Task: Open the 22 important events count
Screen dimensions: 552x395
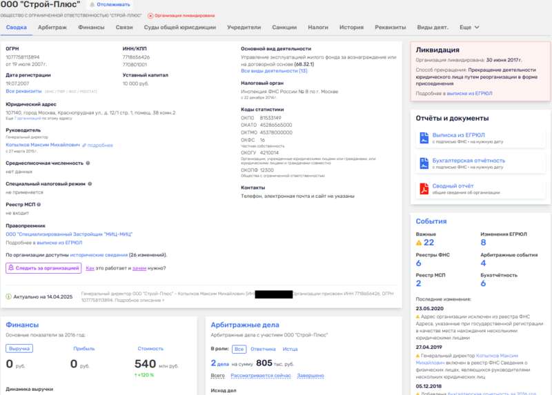Action: click(x=428, y=243)
